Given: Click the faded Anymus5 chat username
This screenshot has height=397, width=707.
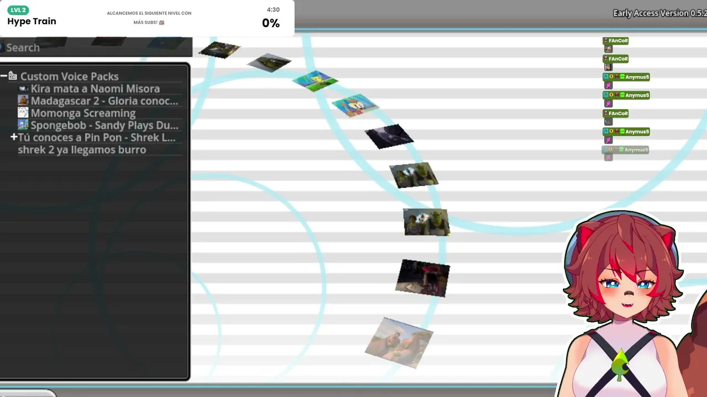Looking at the screenshot, I should coord(636,150).
